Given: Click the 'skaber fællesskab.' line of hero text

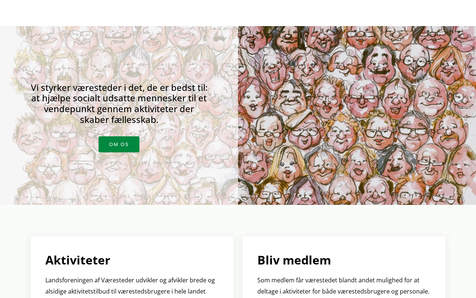Looking at the screenshot, I should click(119, 120).
